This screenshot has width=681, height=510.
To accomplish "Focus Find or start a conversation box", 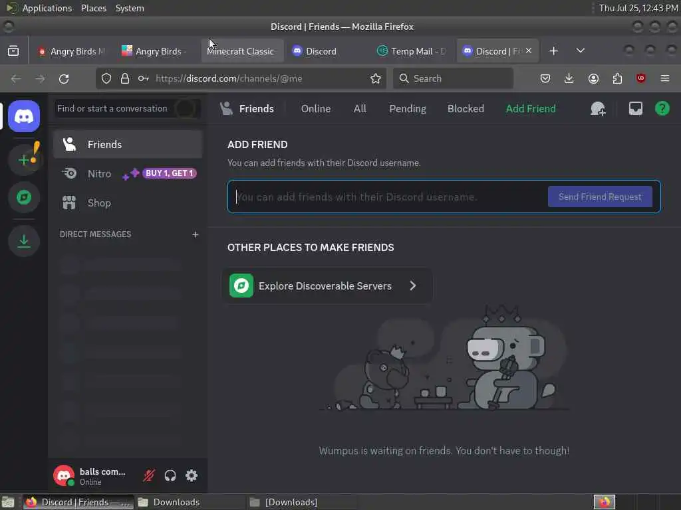I will [128, 108].
